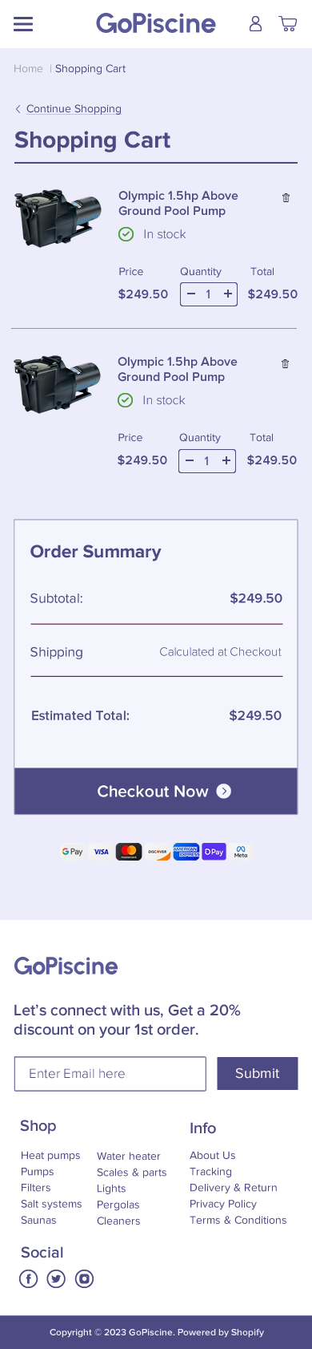Open the user account icon

(x=255, y=23)
